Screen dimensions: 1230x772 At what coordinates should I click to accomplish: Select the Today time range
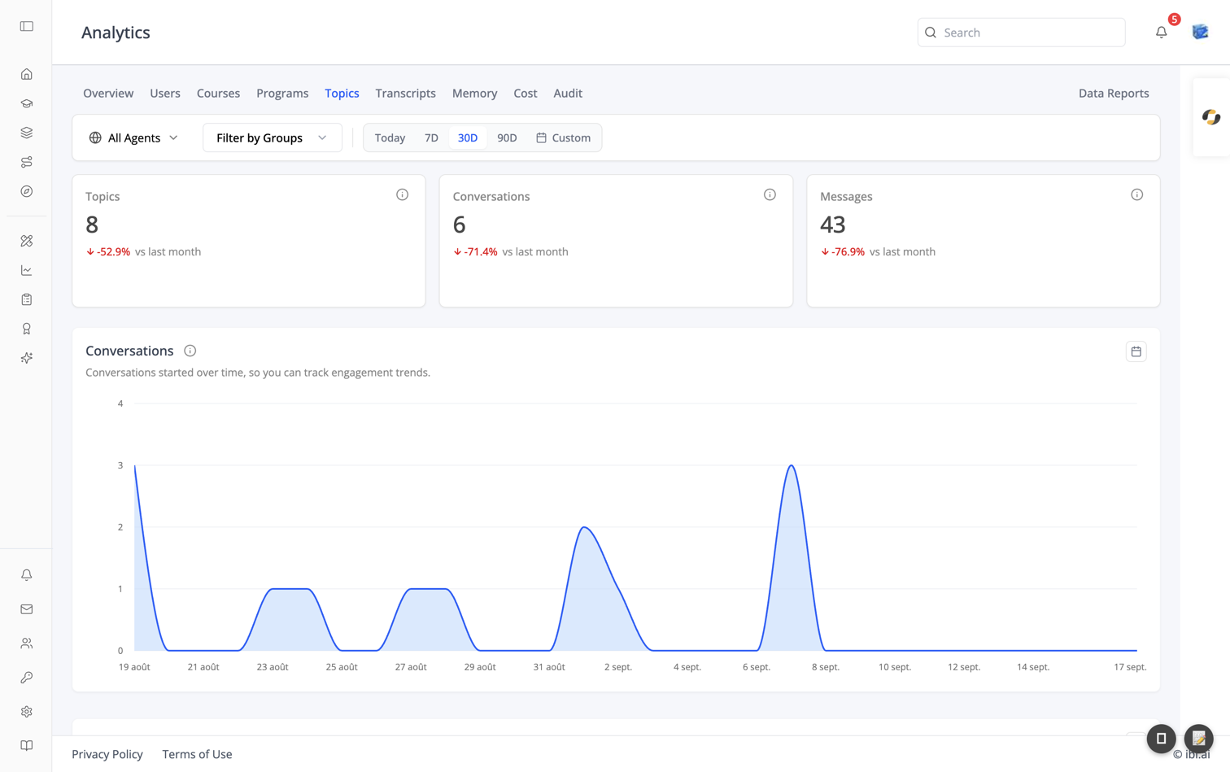coord(390,137)
